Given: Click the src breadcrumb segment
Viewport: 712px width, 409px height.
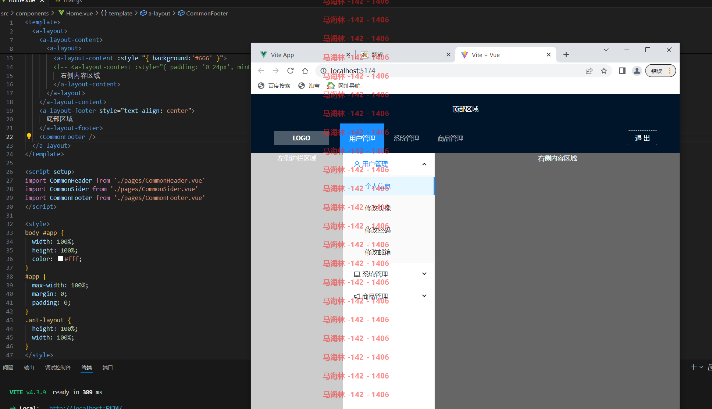Looking at the screenshot, I should 5,13.
